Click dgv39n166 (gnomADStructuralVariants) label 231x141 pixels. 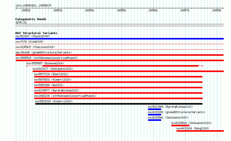[x=44, y=52]
